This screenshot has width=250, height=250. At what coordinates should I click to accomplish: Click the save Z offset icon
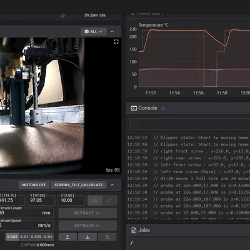click(x=107, y=237)
